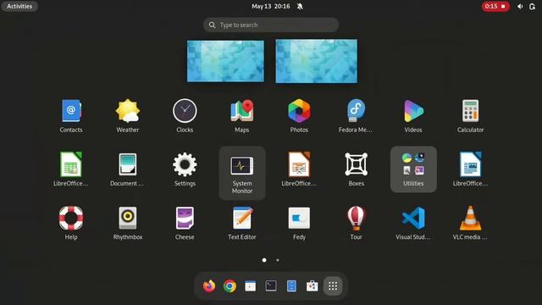Open the Utilities folder
The width and height of the screenshot is (542, 305).
click(413, 169)
